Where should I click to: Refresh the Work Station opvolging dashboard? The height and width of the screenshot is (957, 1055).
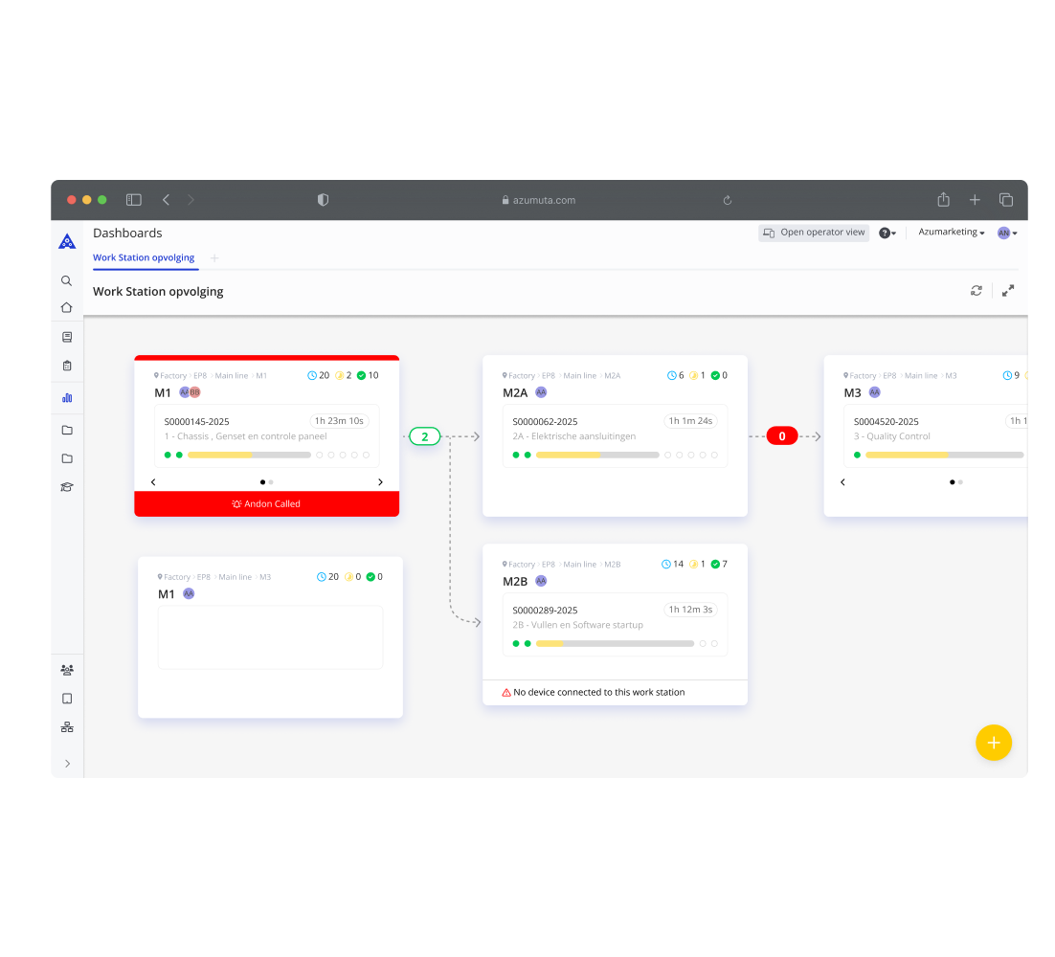coord(976,290)
